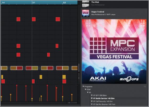
Task: Collapse the Programs folder in the browser
Action: pyautogui.click(x=83, y=86)
